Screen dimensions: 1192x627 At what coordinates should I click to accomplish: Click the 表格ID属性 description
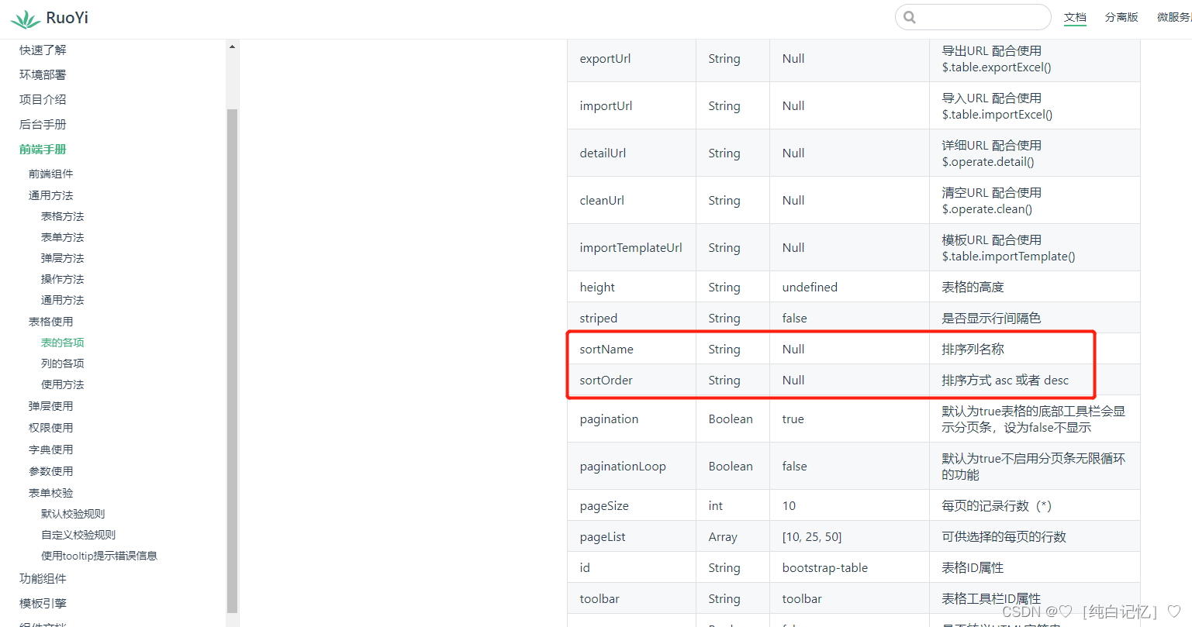click(973, 567)
